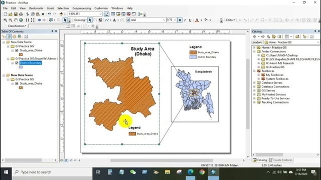The image size is (321, 180).
Task: Create a new map document
Action: click(x=6, y=14)
